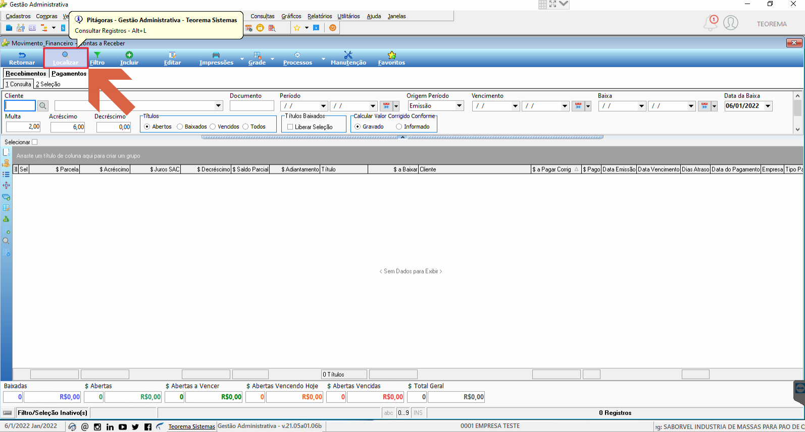Open the Vencimento calendar picker icon
This screenshot has height=432, width=805.
click(x=578, y=106)
